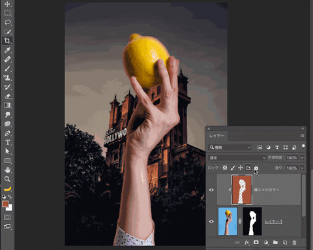
Task: Select the Eraser tool
Action: click(x=7, y=96)
